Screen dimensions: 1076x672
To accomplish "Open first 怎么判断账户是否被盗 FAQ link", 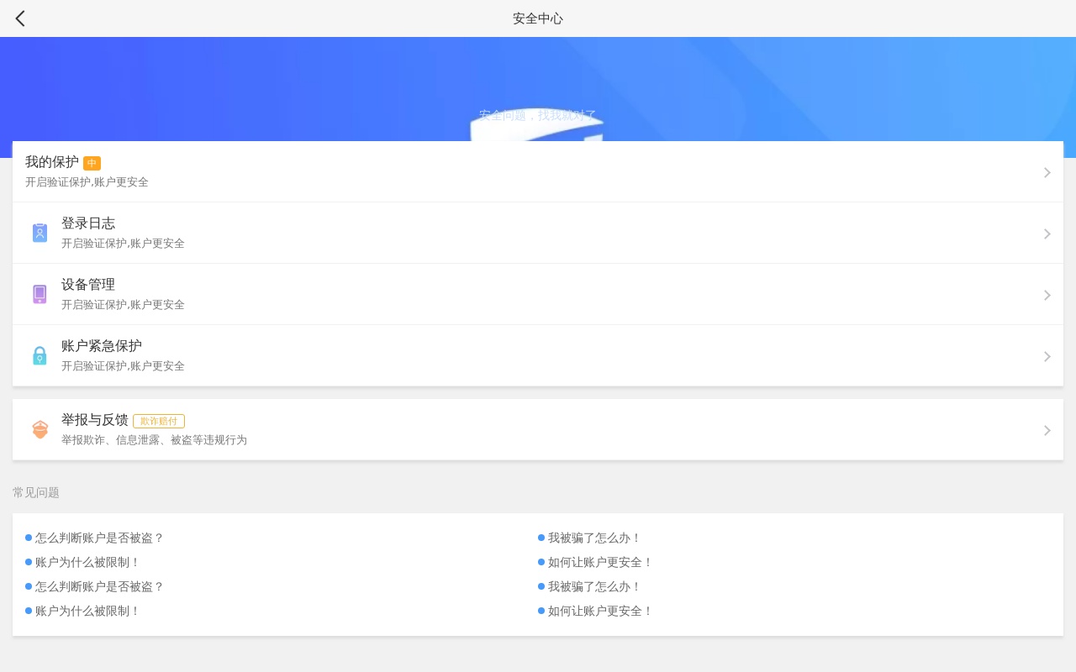I will point(99,538).
